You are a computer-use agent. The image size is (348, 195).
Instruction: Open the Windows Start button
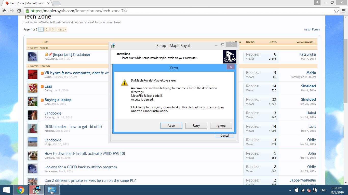[x=6, y=190]
